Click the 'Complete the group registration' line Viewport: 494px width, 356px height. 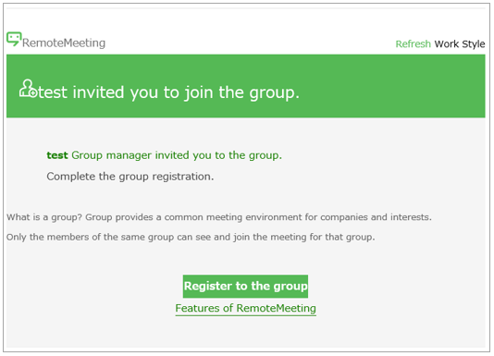tap(130, 177)
